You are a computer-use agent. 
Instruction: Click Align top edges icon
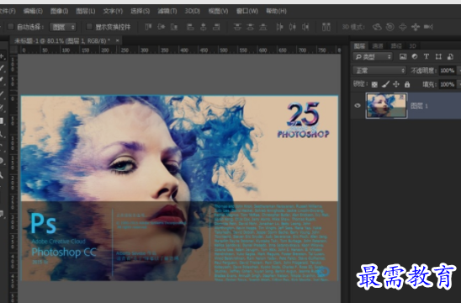(148, 27)
